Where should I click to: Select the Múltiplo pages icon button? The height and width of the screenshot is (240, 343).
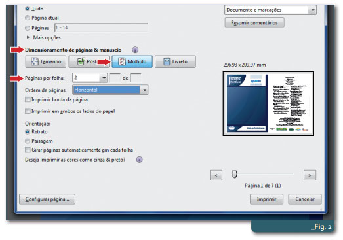tap(132, 61)
